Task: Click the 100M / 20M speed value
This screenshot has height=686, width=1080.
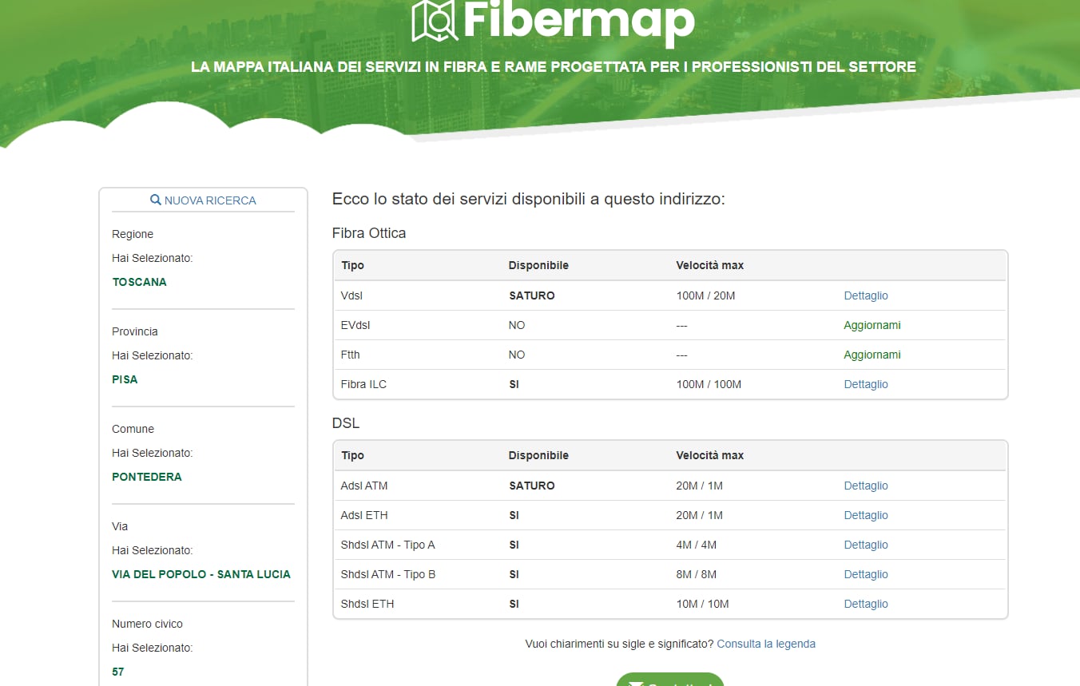Action: click(x=705, y=295)
